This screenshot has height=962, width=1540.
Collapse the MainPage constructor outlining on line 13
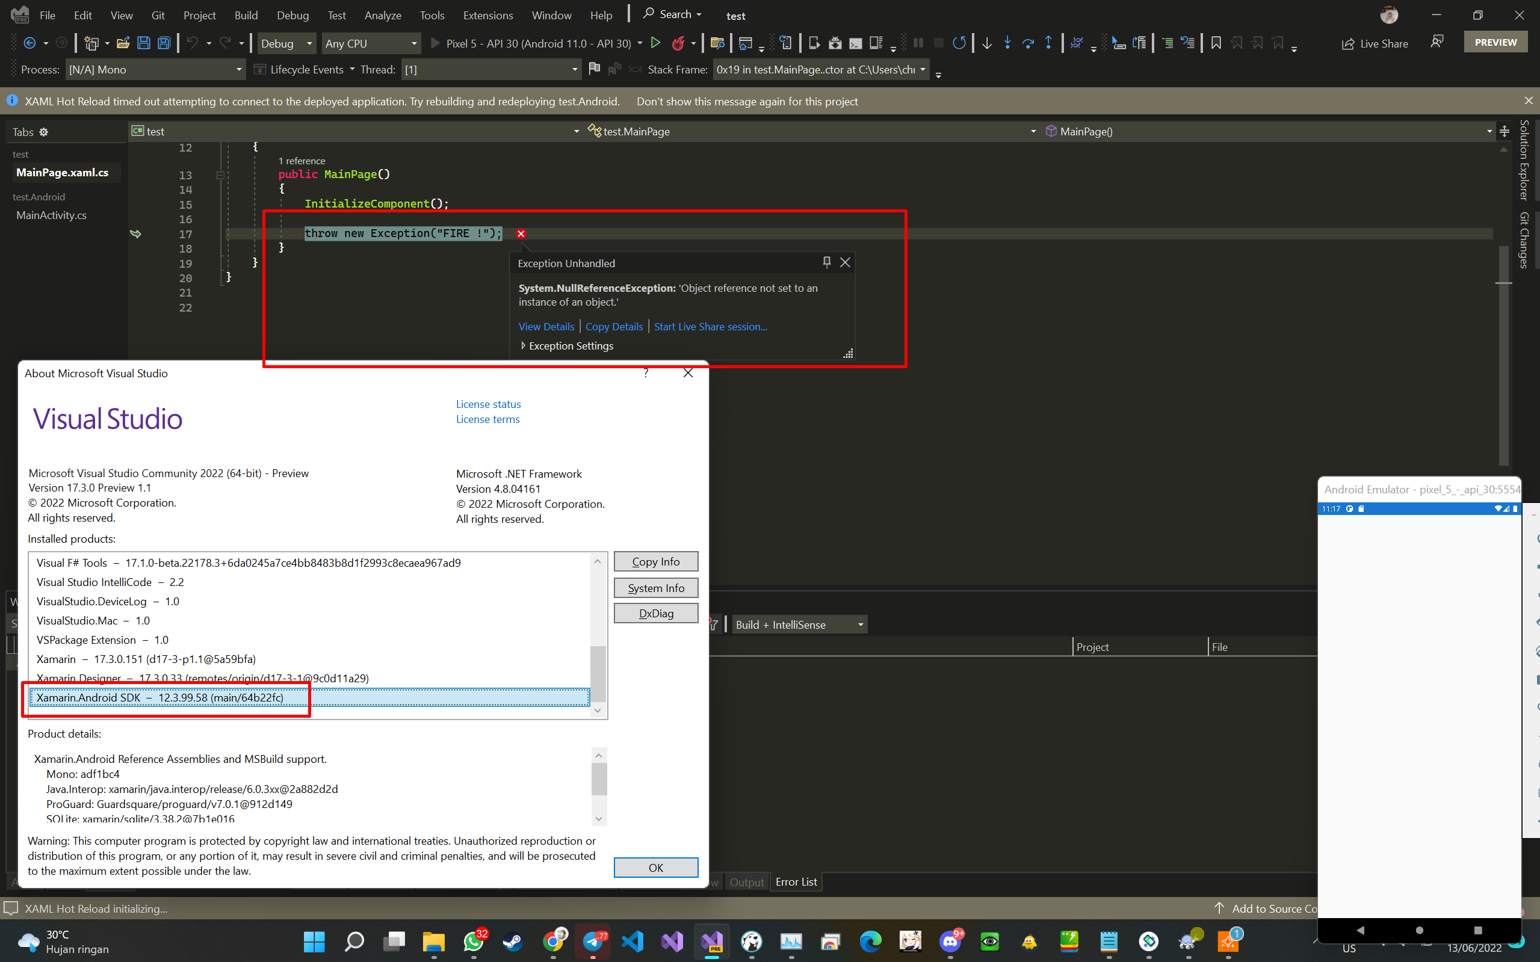(220, 175)
